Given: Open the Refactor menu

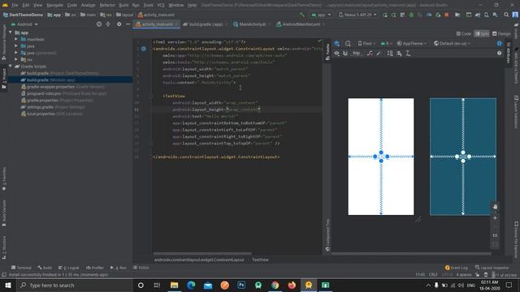Looking at the screenshot, I should [x=107, y=5].
